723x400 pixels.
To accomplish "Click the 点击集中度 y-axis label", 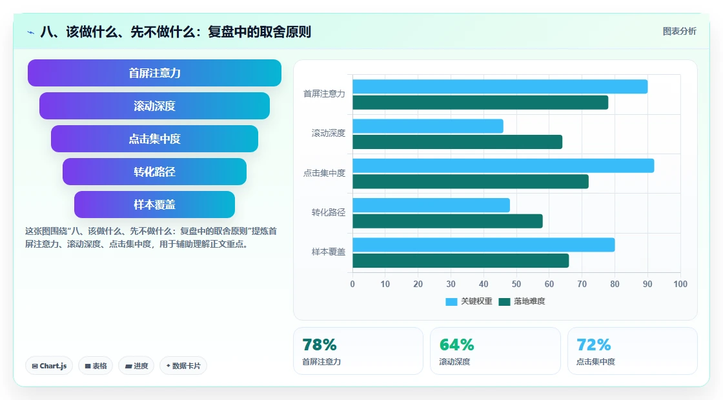I will pos(324,174).
